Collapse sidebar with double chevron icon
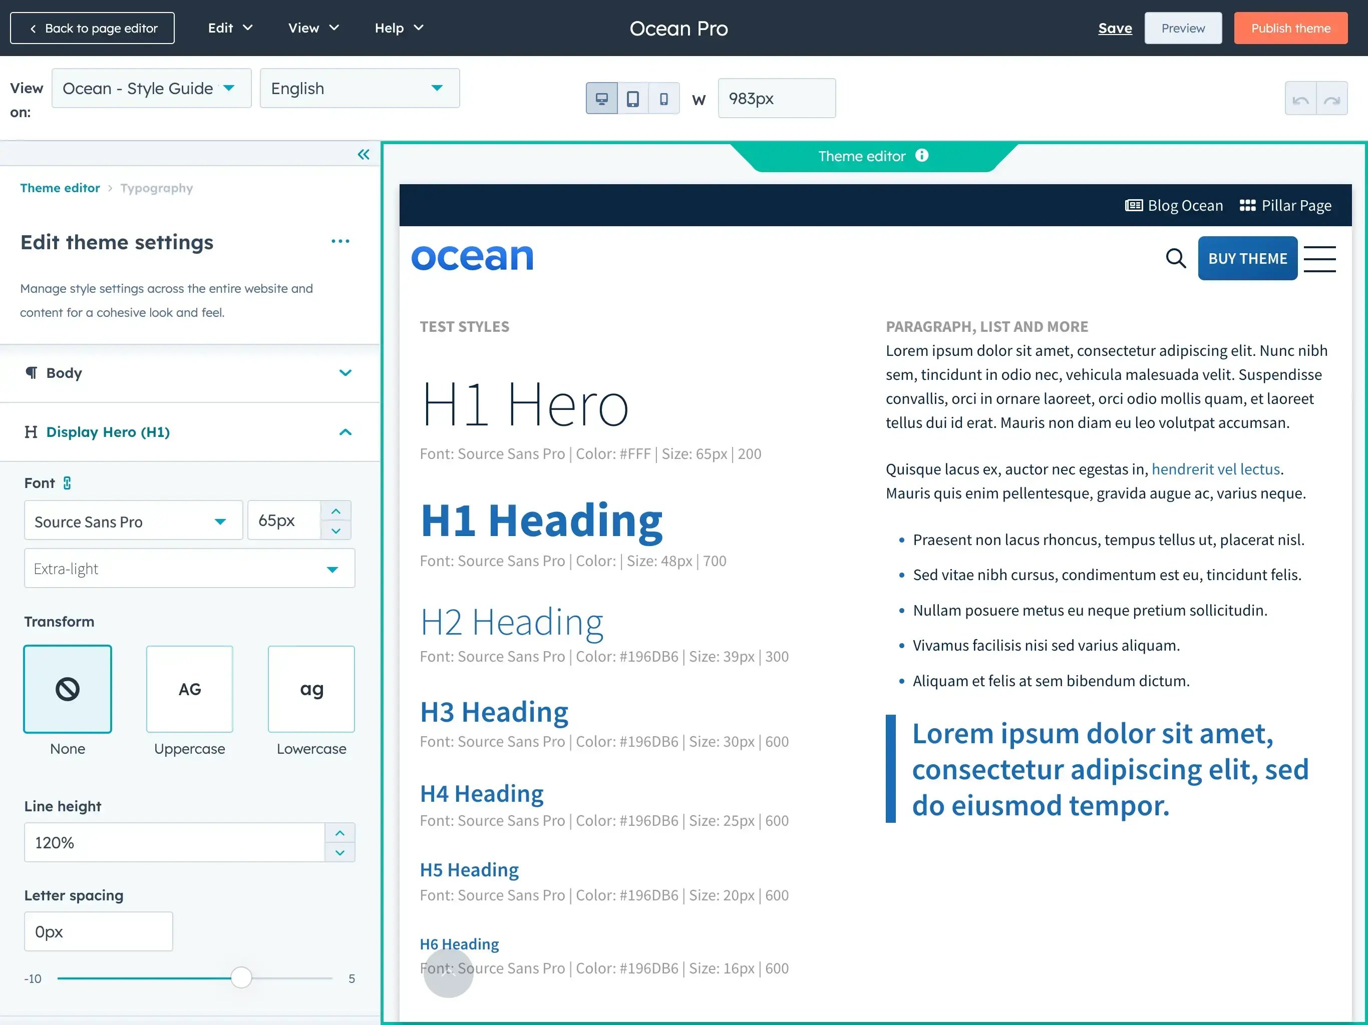Screen dimensions: 1368x1025 click(364, 155)
